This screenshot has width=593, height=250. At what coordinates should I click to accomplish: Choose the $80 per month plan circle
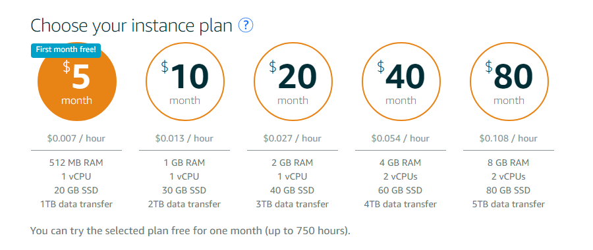(x=509, y=82)
